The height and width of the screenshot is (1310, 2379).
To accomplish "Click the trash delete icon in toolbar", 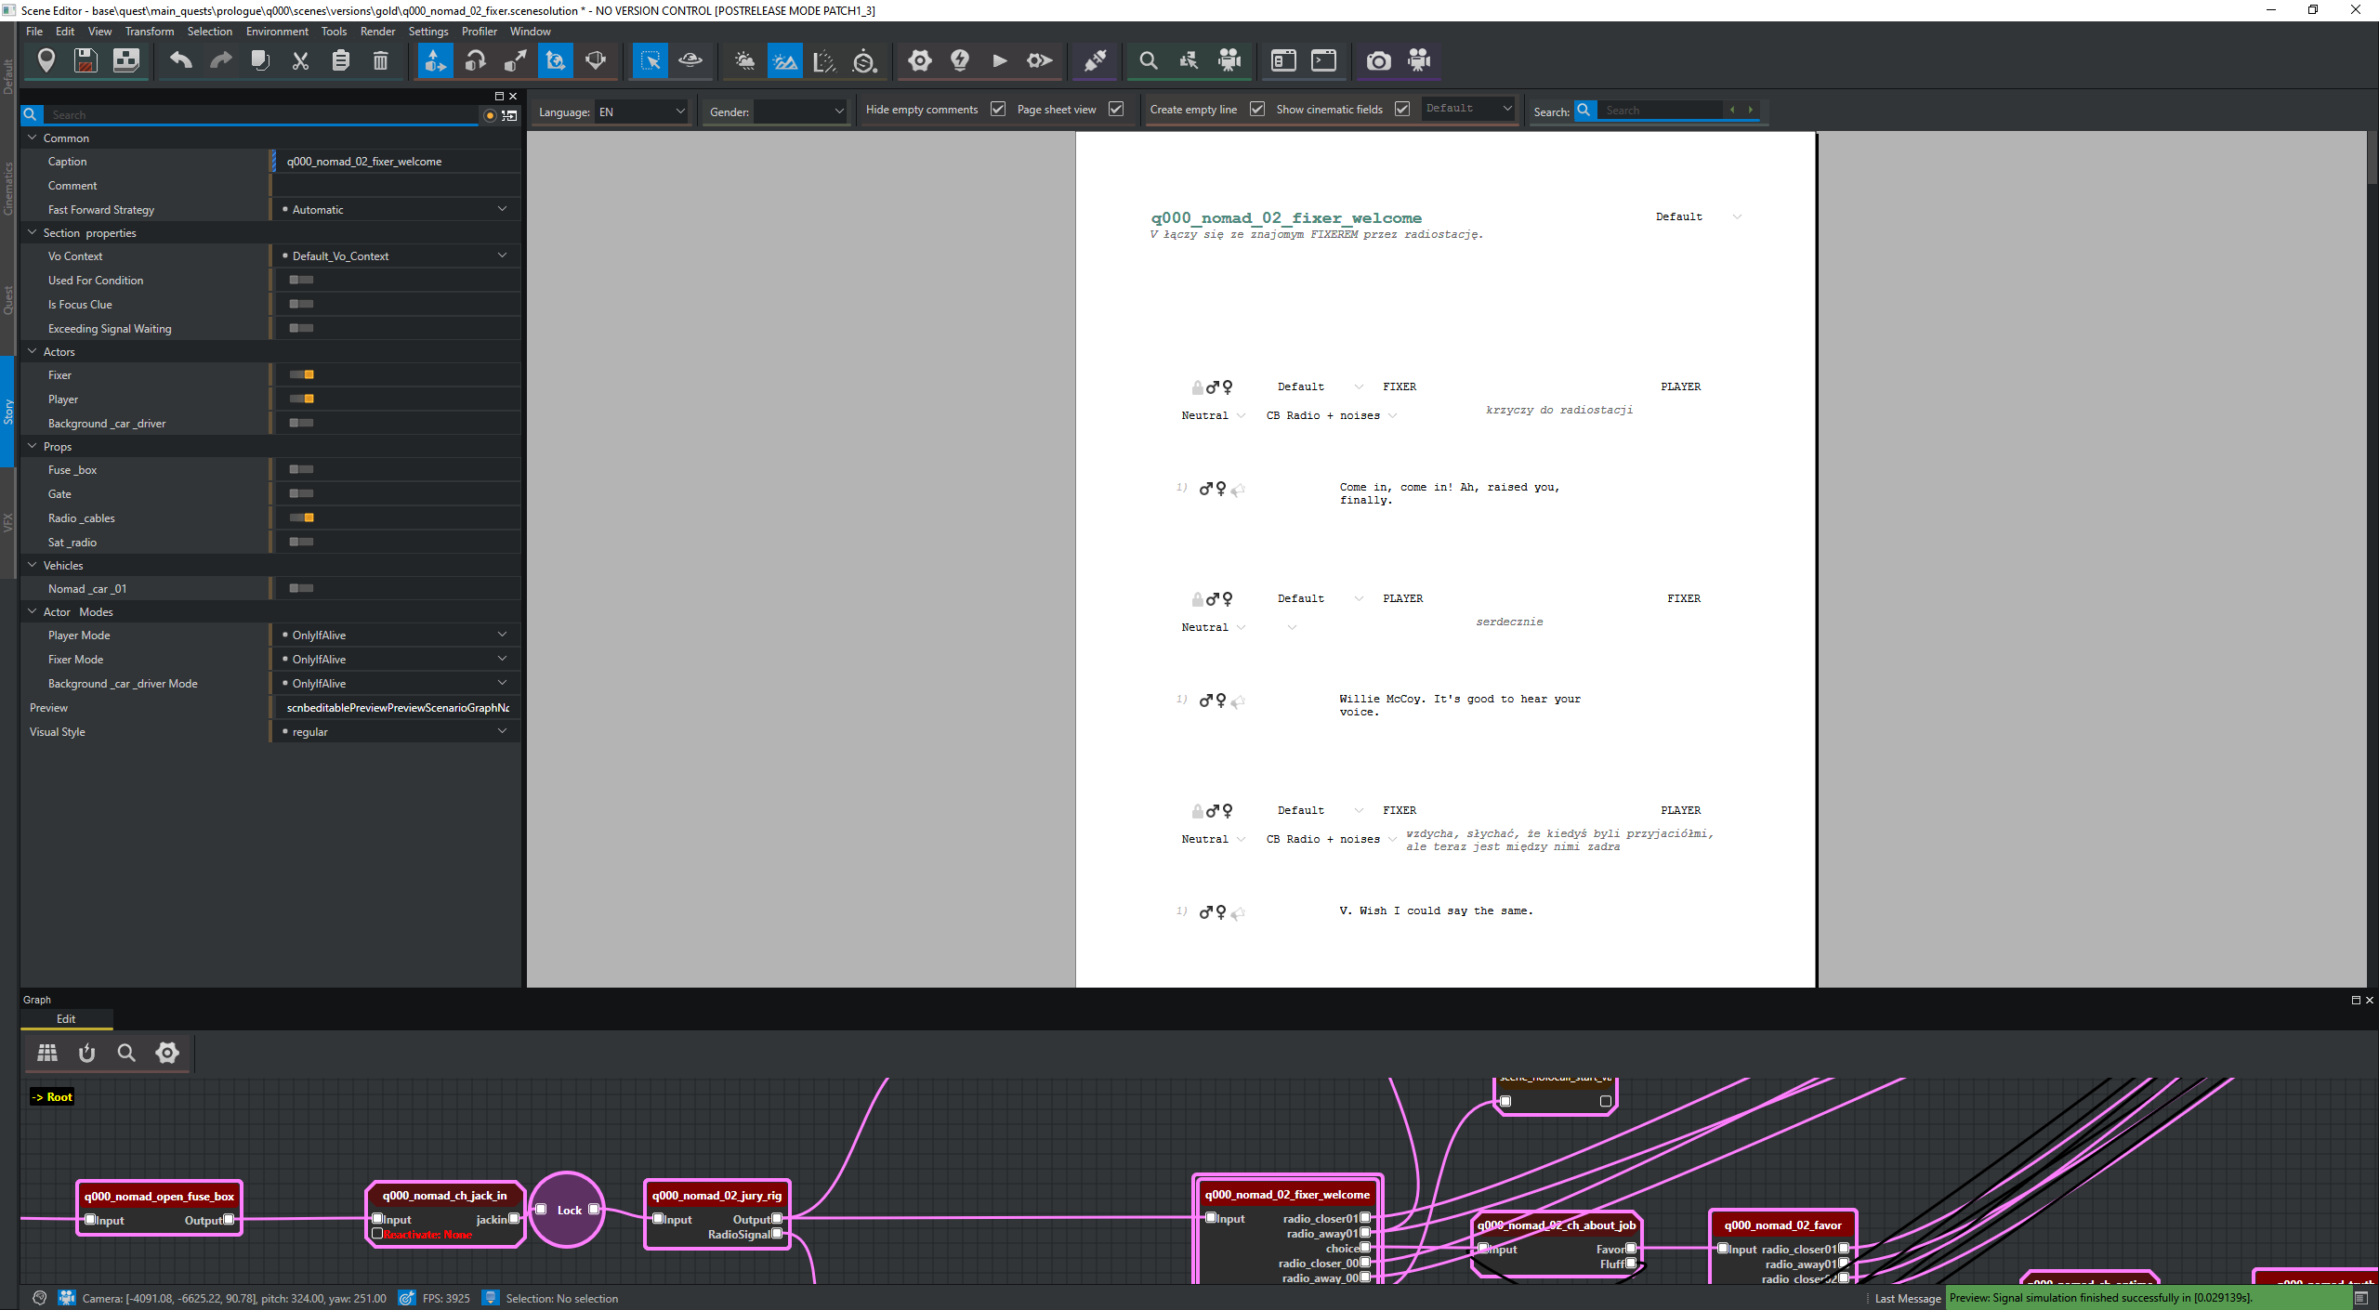I will click(x=380, y=61).
